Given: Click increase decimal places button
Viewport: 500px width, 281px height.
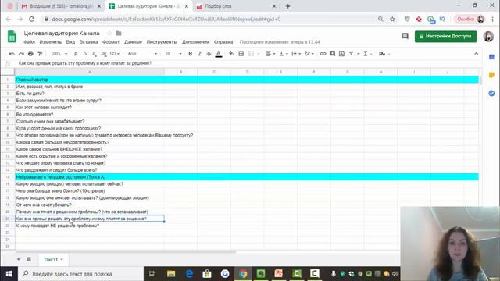Looking at the screenshot, I should point(104,54).
